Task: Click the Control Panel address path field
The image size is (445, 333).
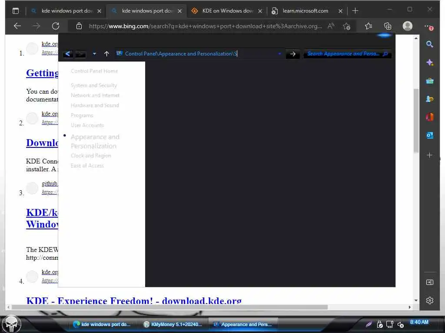Action: coord(199,54)
